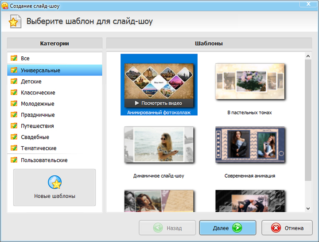This screenshot has height=242, width=319.
Task: Click the Далее button
Action: click(227, 228)
